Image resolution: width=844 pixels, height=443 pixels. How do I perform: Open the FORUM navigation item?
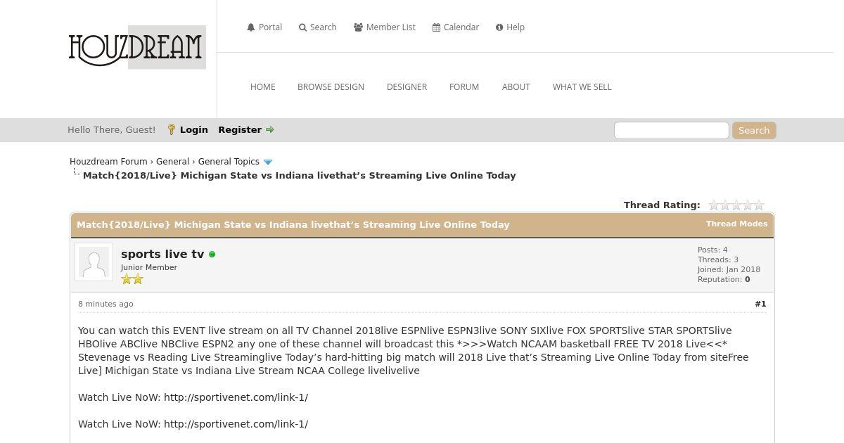click(x=464, y=87)
